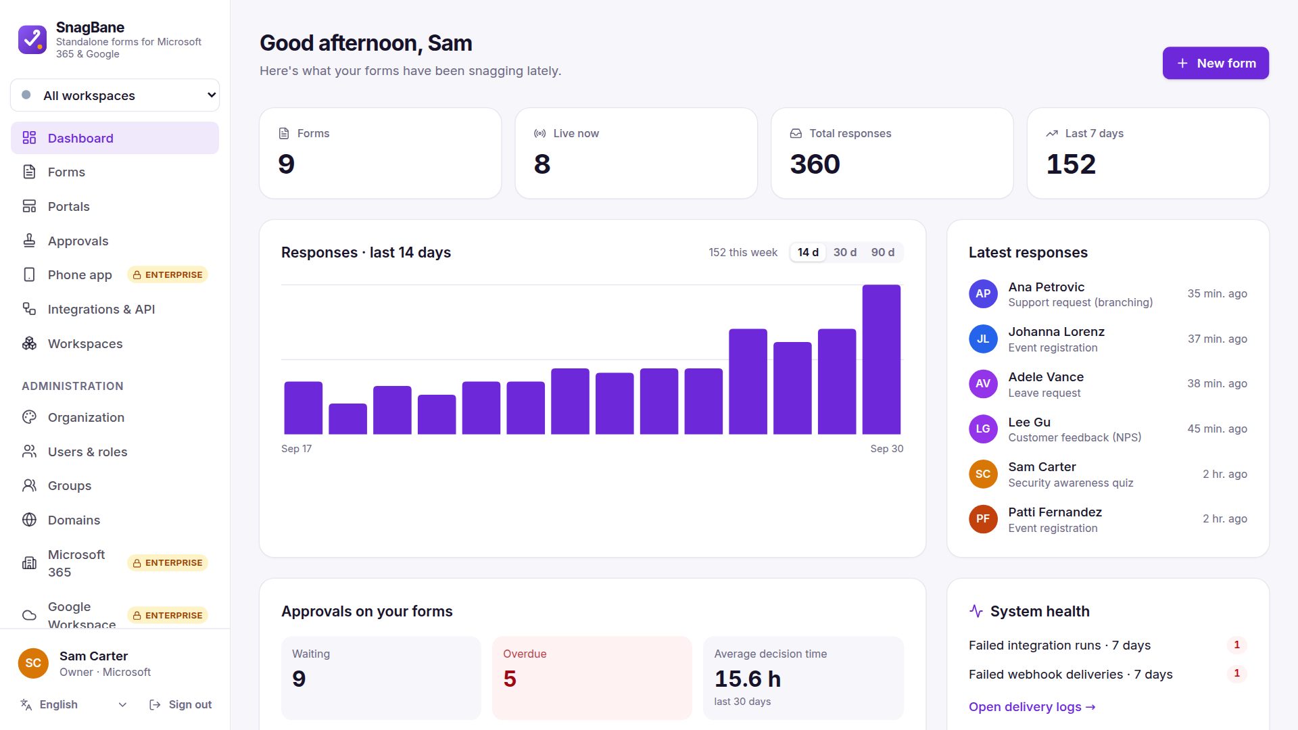Click Adele Vance's AV avatar
Image resolution: width=1298 pixels, height=730 pixels.
pos(983,383)
